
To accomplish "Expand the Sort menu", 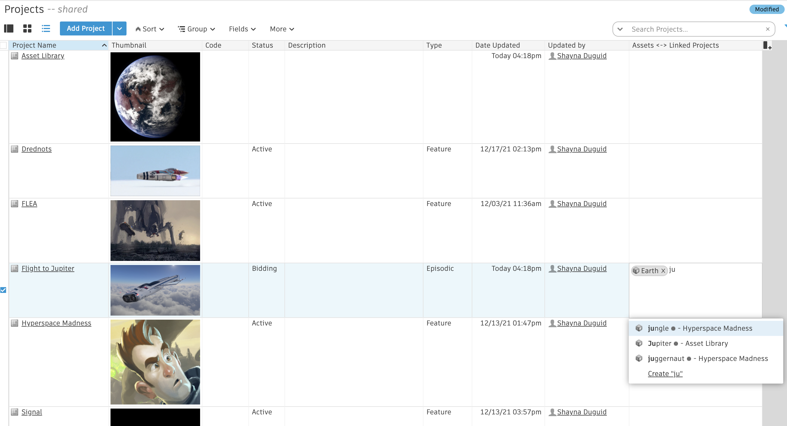I will (150, 29).
